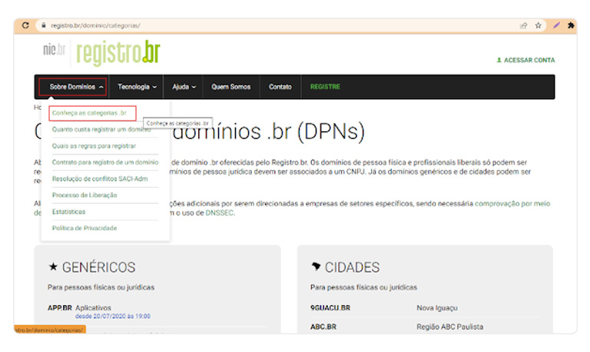Click the purple pen extension icon

coord(556,25)
